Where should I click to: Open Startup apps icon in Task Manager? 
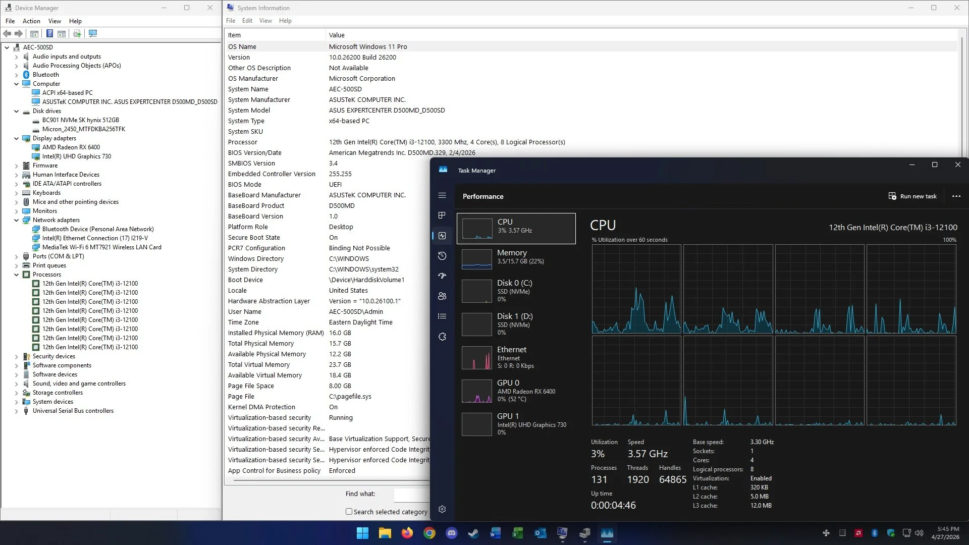tap(442, 276)
